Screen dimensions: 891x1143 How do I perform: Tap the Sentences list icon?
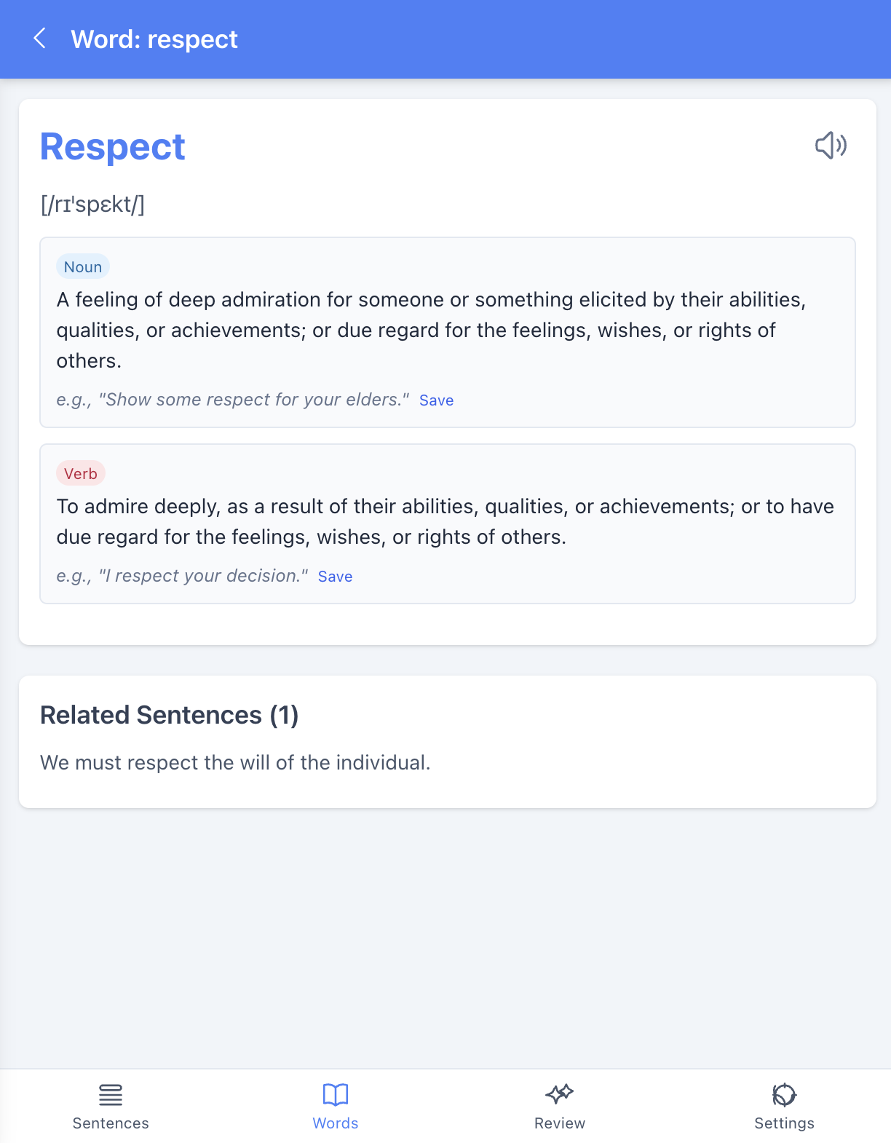pos(111,1094)
